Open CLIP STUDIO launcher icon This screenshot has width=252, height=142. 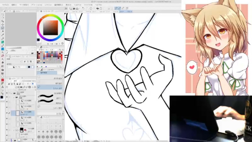(x=66, y=8)
